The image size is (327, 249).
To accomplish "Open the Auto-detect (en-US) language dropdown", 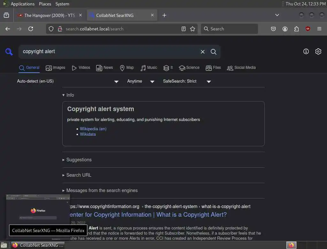I will tap(68, 81).
